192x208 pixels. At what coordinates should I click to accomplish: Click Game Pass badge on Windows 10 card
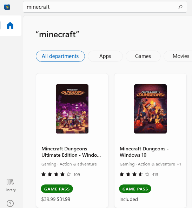(x=135, y=189)
